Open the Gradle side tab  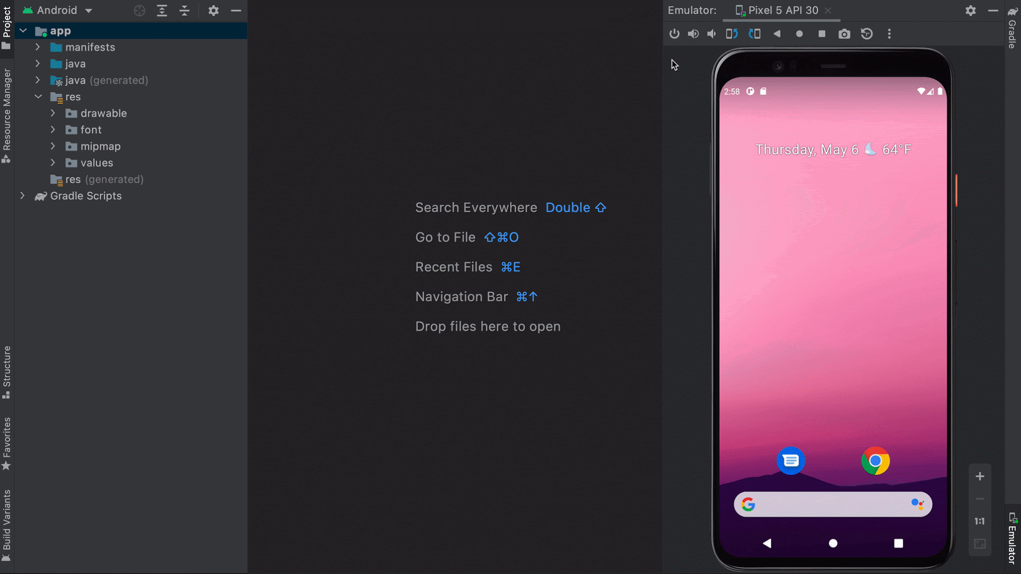tap(1013, 27)
